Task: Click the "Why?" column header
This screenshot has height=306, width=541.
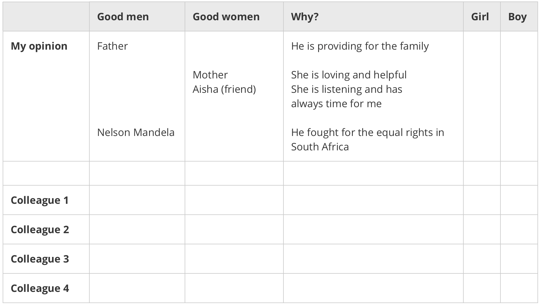Action: tap(305, 17)
